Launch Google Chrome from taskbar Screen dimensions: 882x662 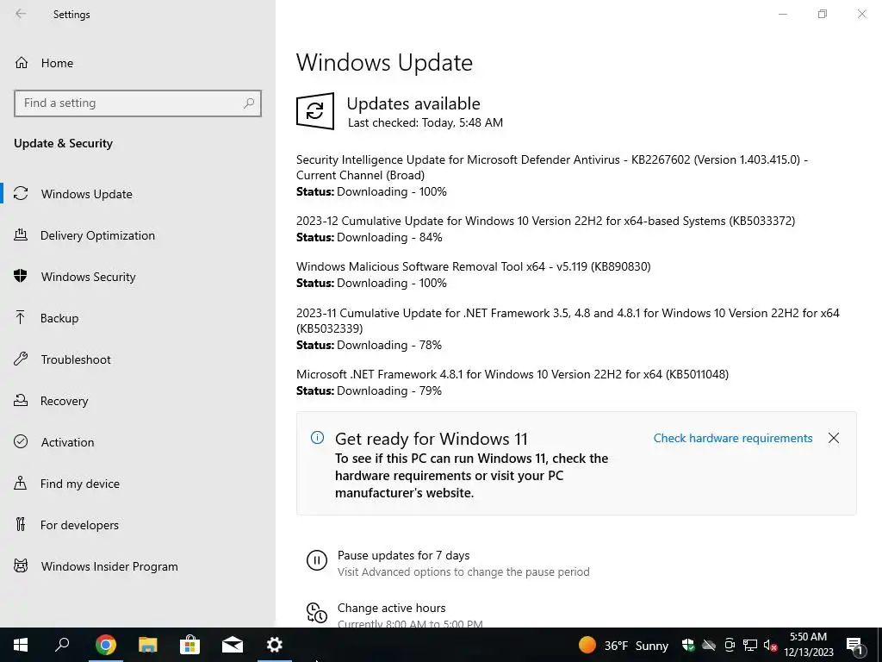106,645
